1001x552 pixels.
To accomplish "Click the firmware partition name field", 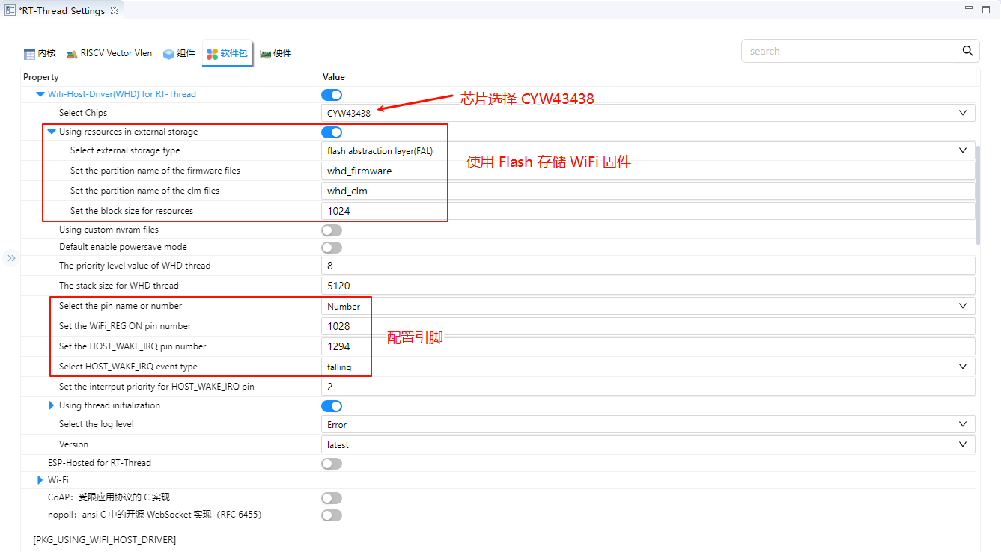I will (x=648, y=171).
